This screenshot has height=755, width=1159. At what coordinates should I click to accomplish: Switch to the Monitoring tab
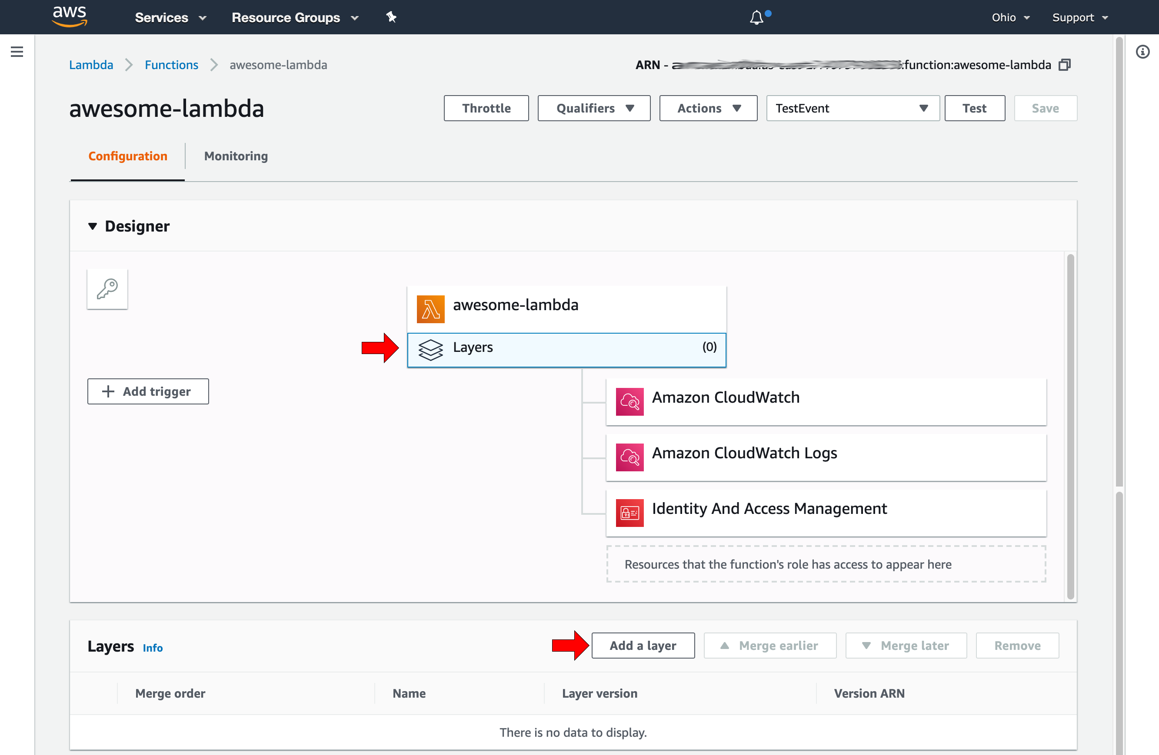[x=236, y=156]
